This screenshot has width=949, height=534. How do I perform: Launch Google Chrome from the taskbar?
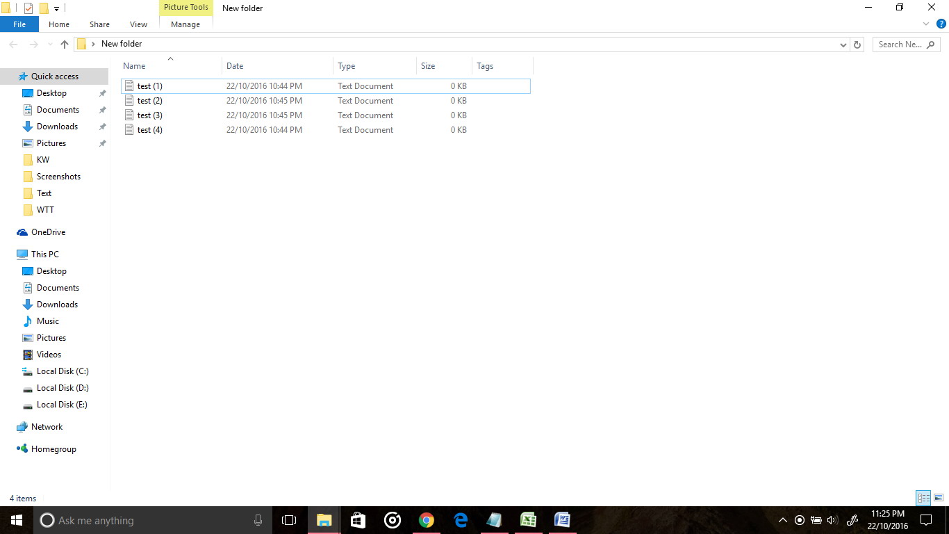point(427,520)
